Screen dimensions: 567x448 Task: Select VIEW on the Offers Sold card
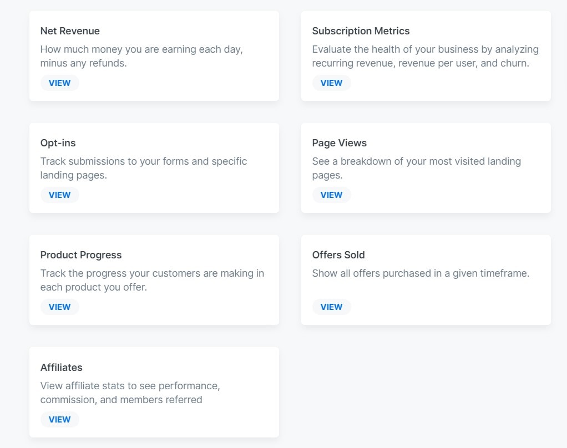(x=331, y=307)
